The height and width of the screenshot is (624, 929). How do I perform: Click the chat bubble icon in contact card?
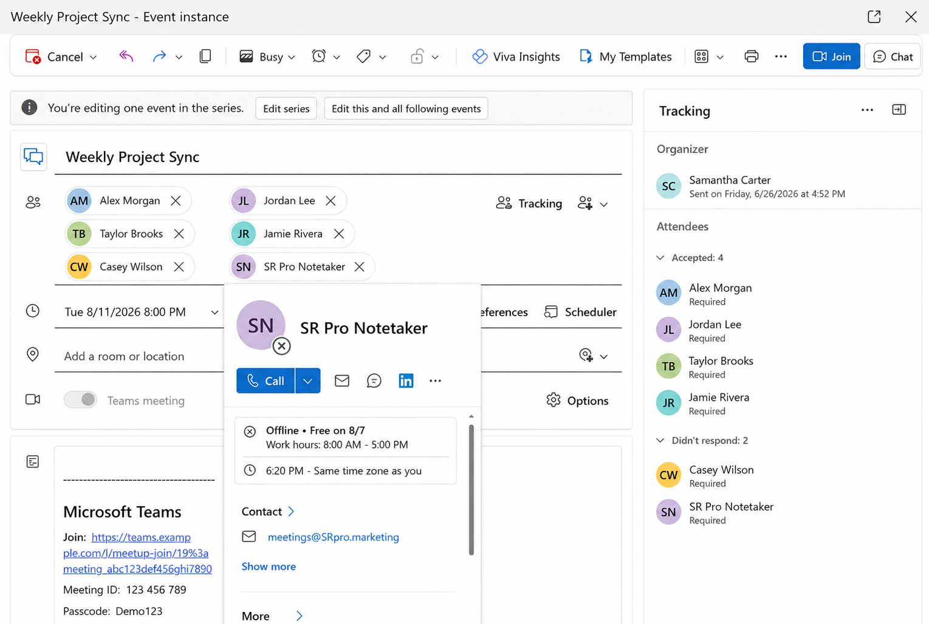coord(374,381)
